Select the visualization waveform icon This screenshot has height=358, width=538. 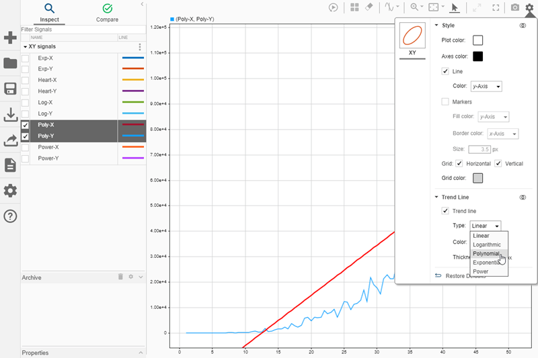(389, 7)
